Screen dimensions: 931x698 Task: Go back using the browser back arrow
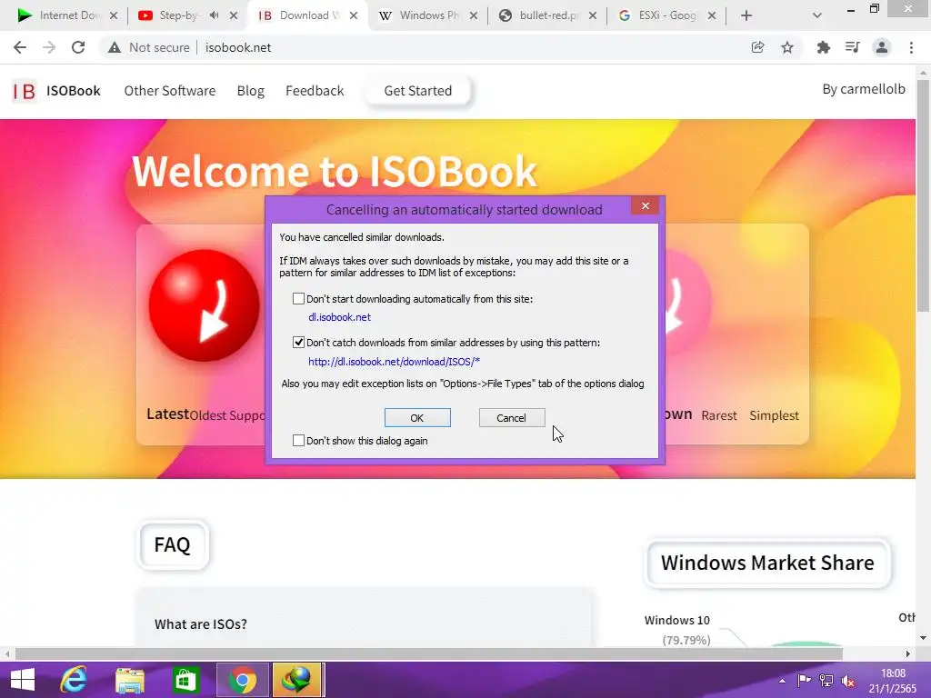pyautogui.click(x=20, y=47)
